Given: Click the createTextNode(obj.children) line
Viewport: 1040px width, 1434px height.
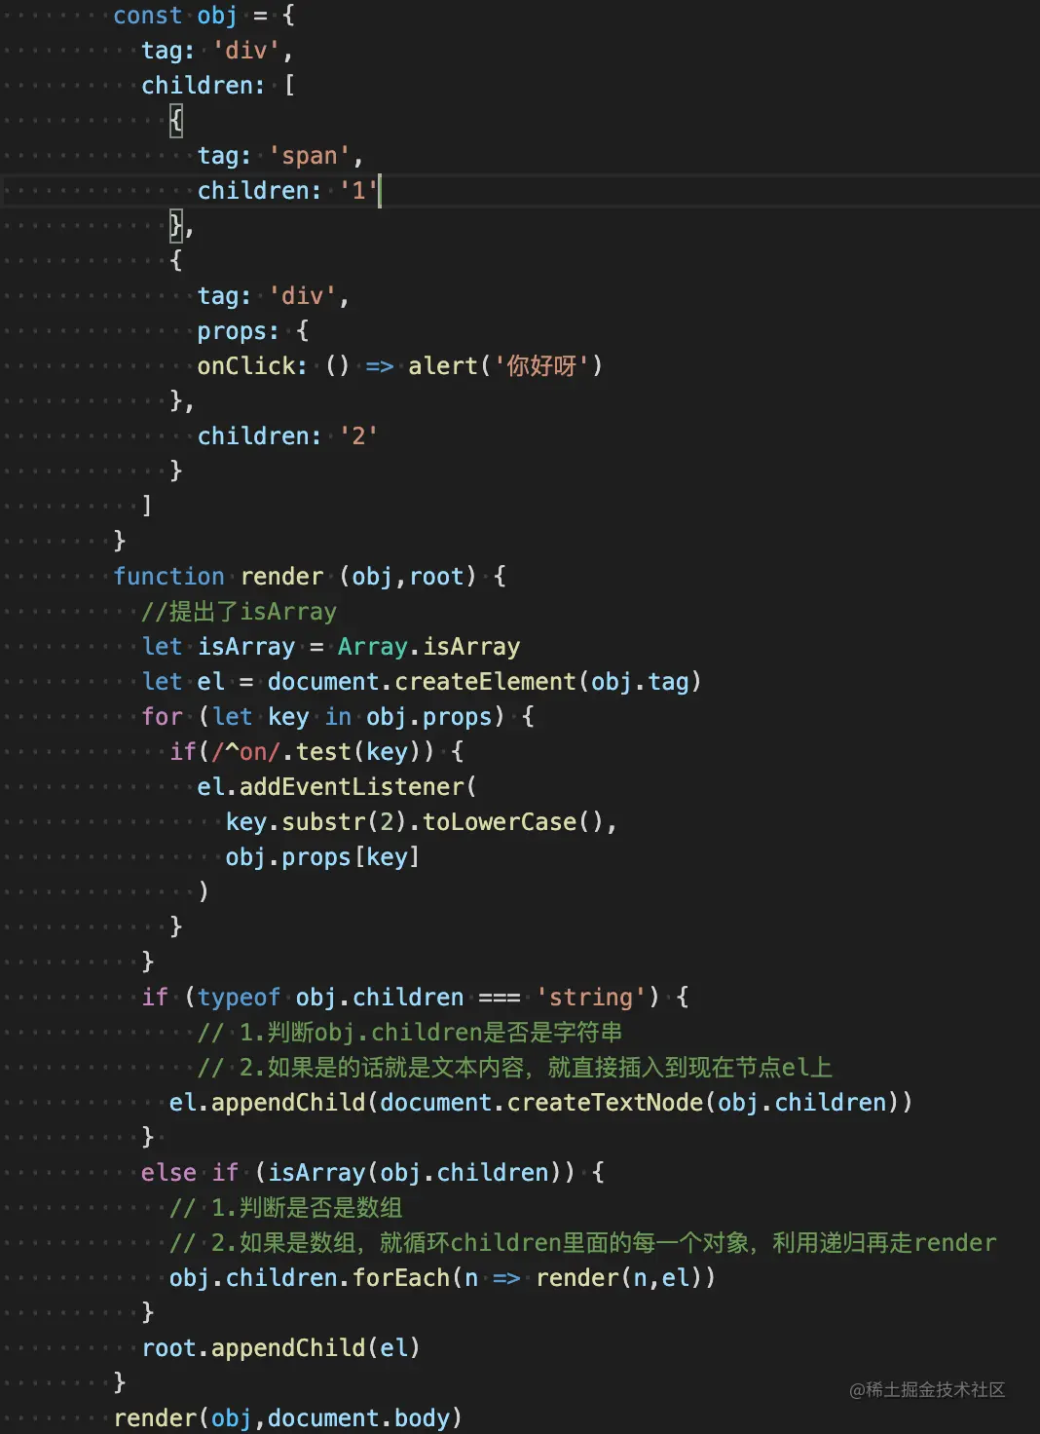Looking at the screenshot, I should tap(540, 1102).
